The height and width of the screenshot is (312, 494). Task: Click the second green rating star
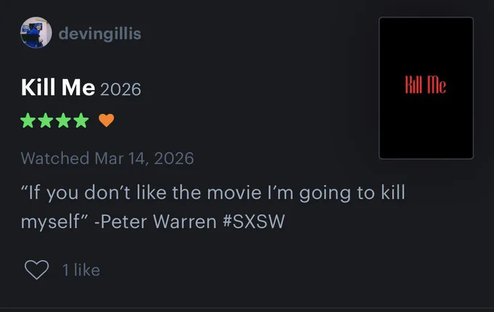pyautogui.click(x=46, y=120)
